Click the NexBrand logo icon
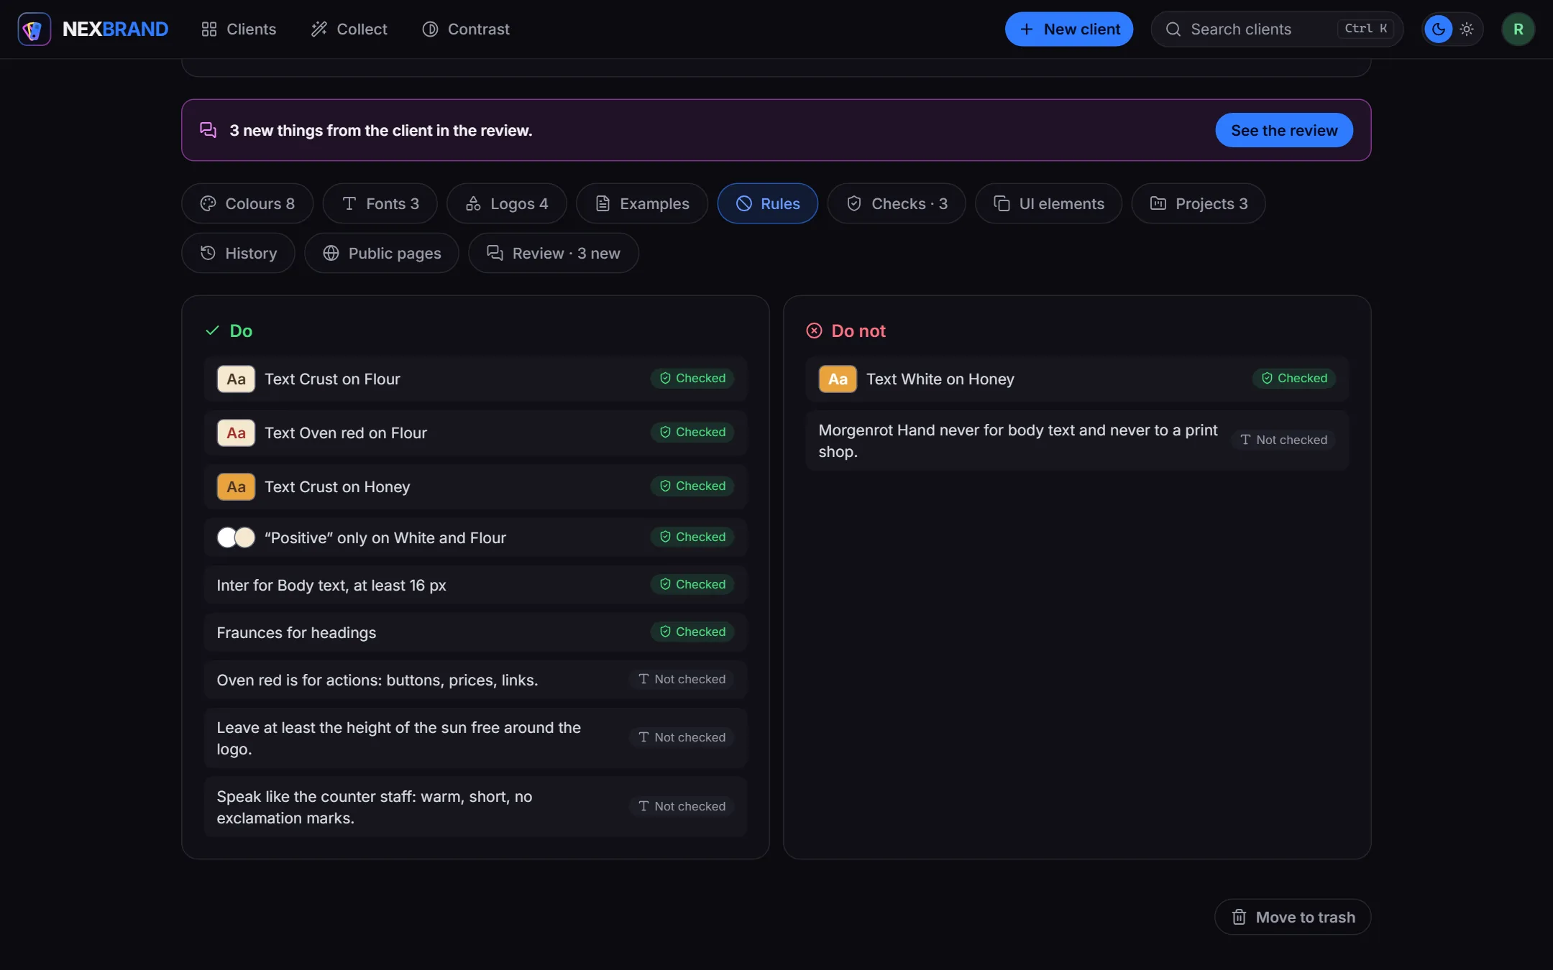 coord(34,29)
